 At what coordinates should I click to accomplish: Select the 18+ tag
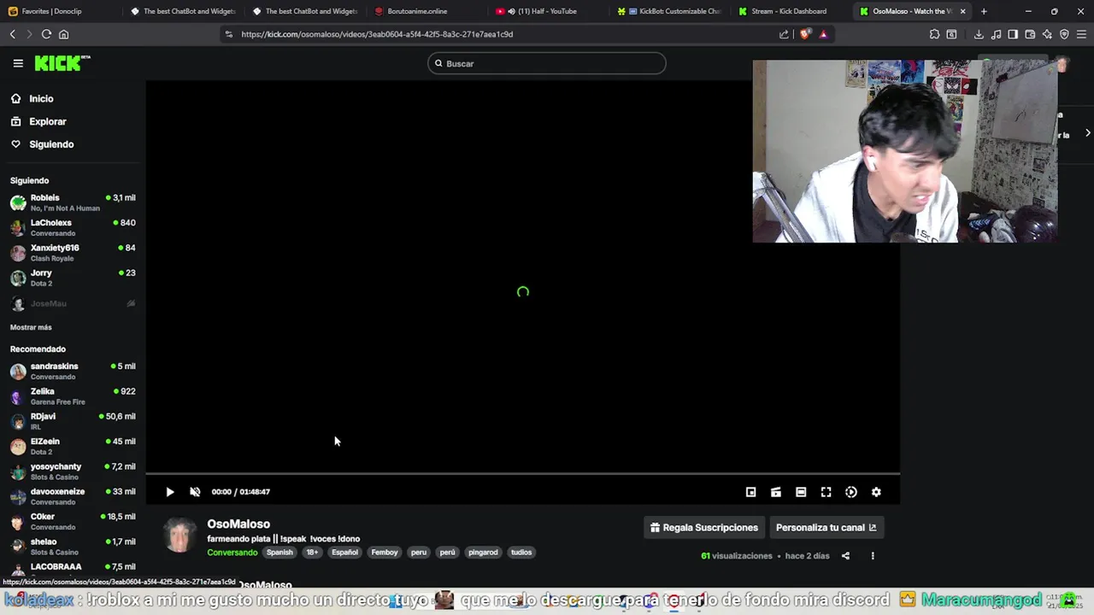[312, 553]
